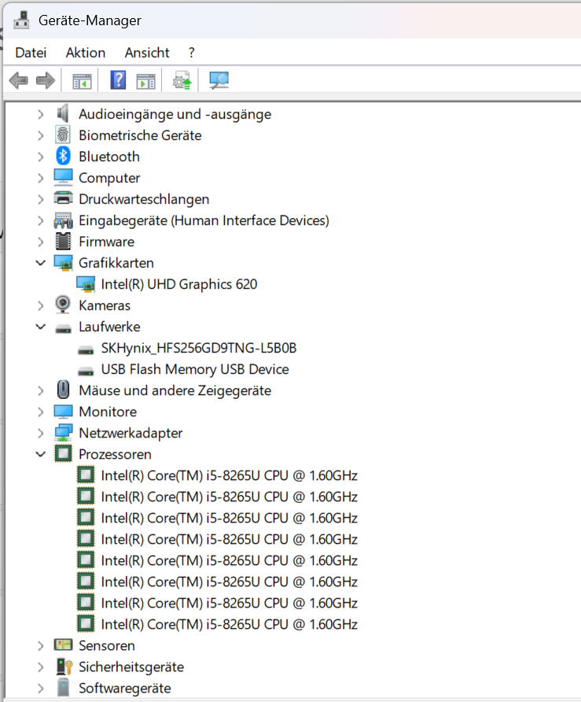Collapse the Prozessoren category chevron

pyautogui.click(x=41, y=454)
